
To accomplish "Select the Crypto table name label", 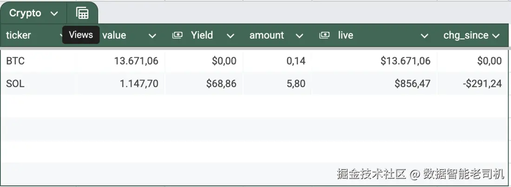I will [25, 13].
